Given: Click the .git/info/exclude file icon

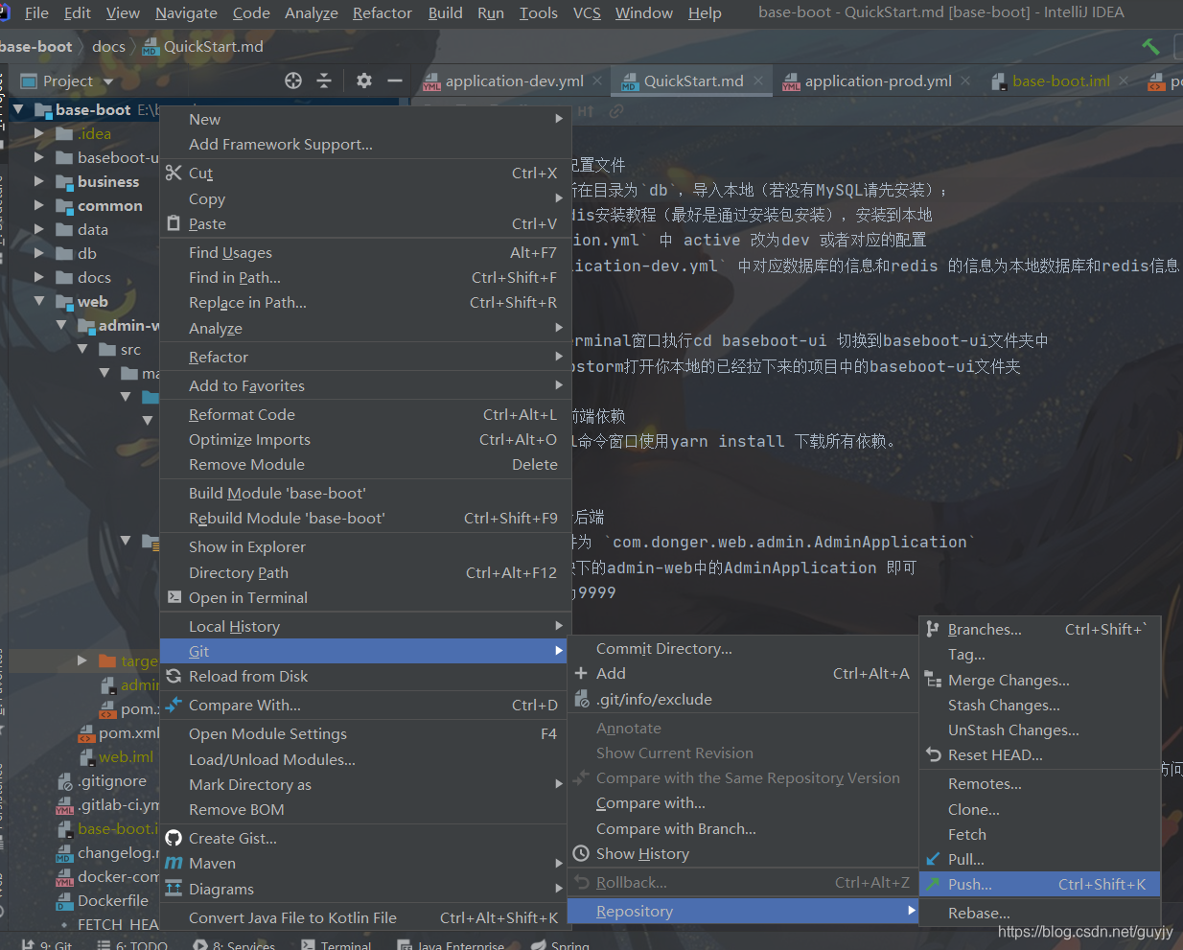Looking at the screenshot, I should [x=581, y=699].
